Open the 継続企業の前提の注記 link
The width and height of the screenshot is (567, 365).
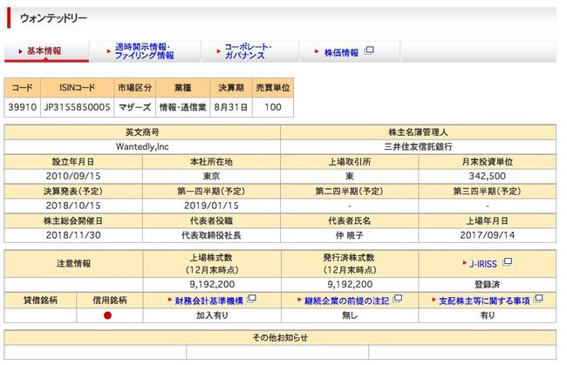(347, 301)
